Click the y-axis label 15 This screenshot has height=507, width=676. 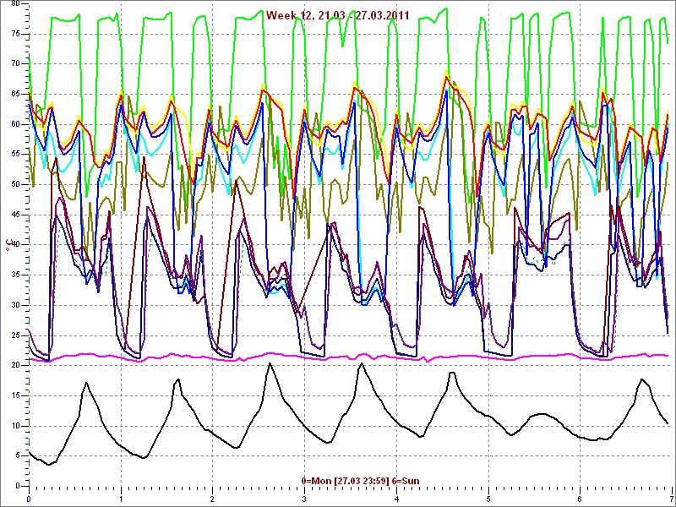pos(15,395)
